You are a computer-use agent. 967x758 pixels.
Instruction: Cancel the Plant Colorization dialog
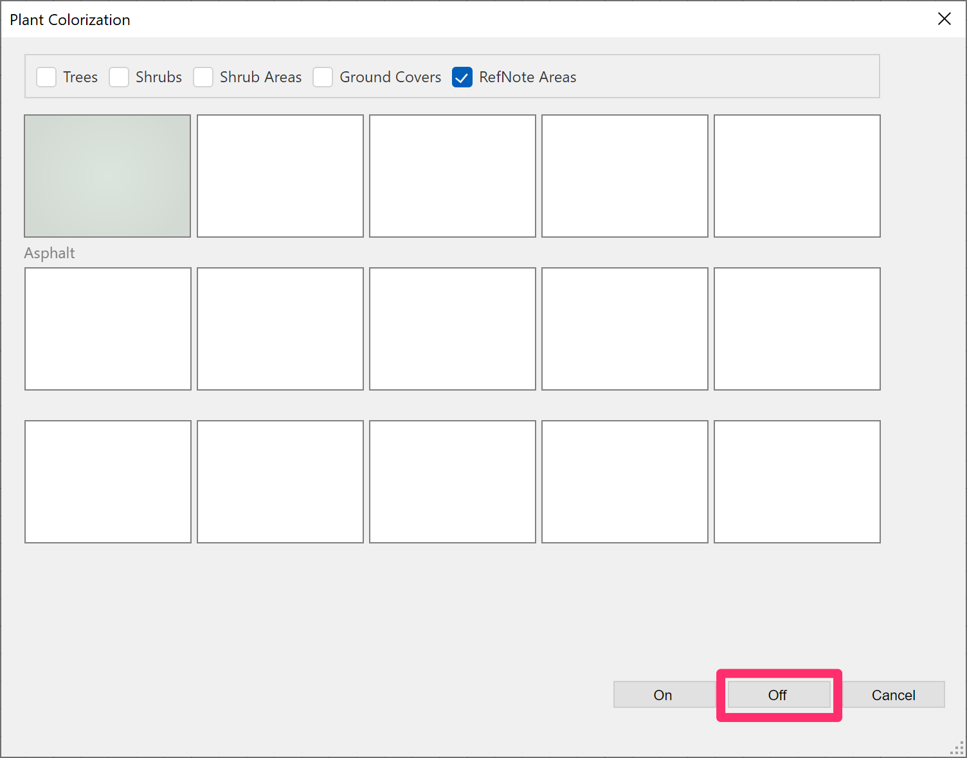pyautogui.click(x=893, y=695)
